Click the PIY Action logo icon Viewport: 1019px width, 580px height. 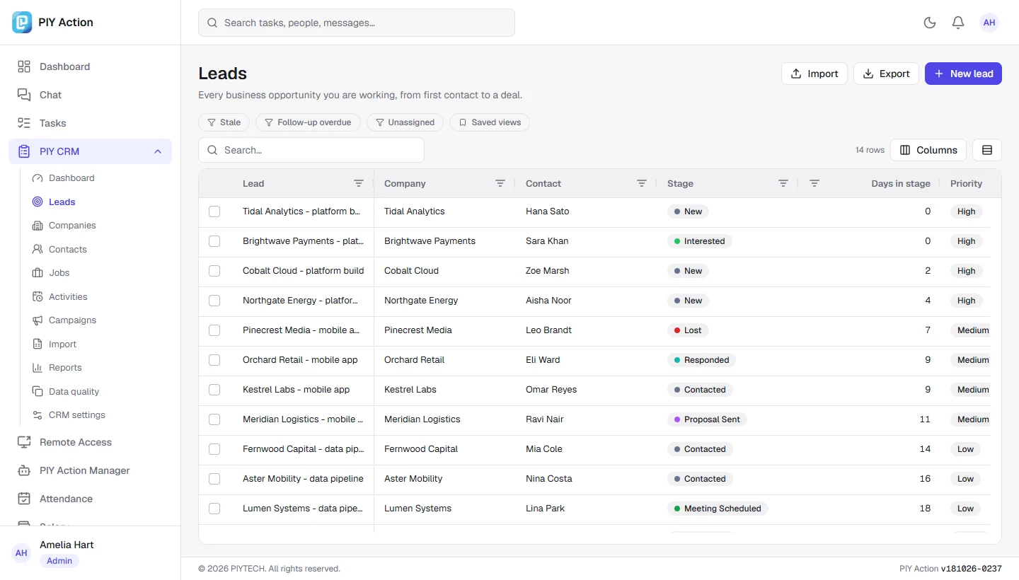click(x=23, y=23)
